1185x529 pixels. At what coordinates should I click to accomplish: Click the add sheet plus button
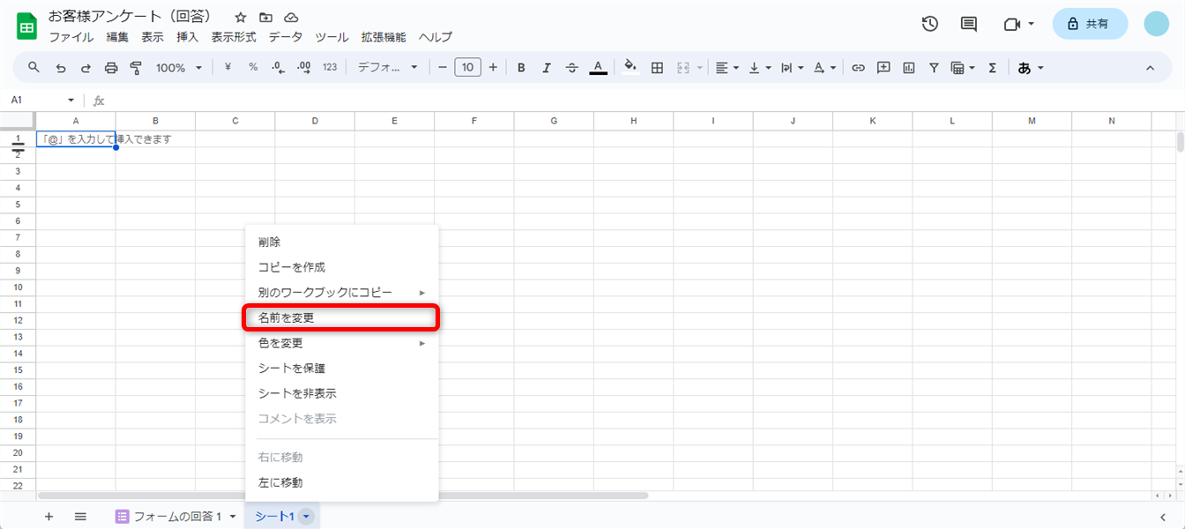48,516
